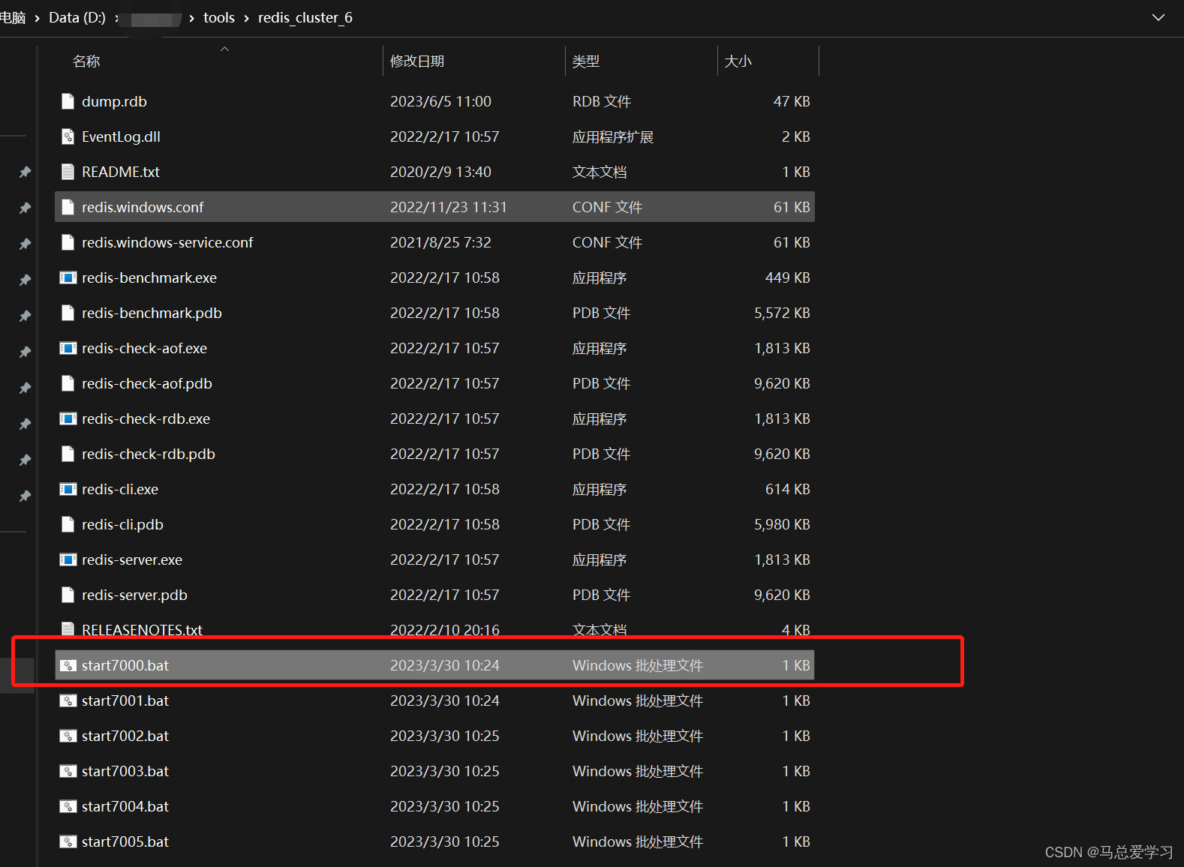Select the file named start7005.bat
Screen dimensions: 1184x867
tap(125, 841)
